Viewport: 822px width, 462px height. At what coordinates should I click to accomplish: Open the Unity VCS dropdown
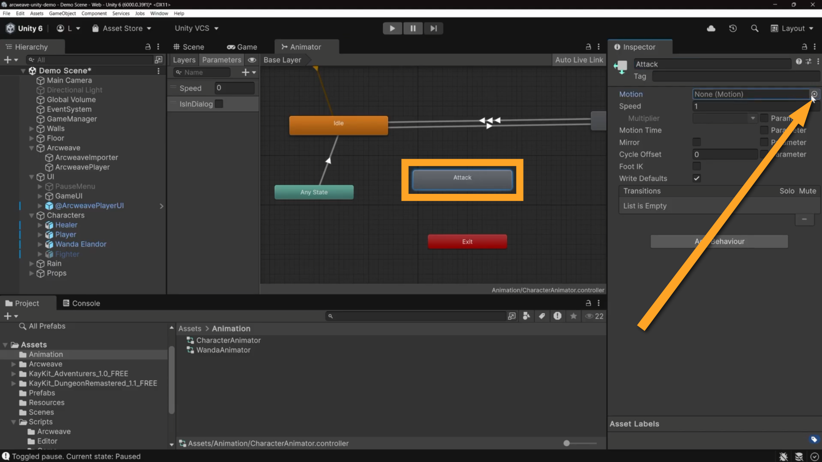pyautogui.click(x=197, y=28)
